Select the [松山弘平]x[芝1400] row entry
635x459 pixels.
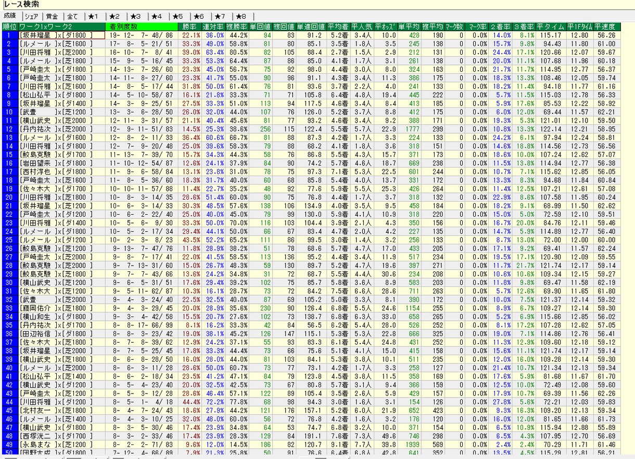coord(62,376)
